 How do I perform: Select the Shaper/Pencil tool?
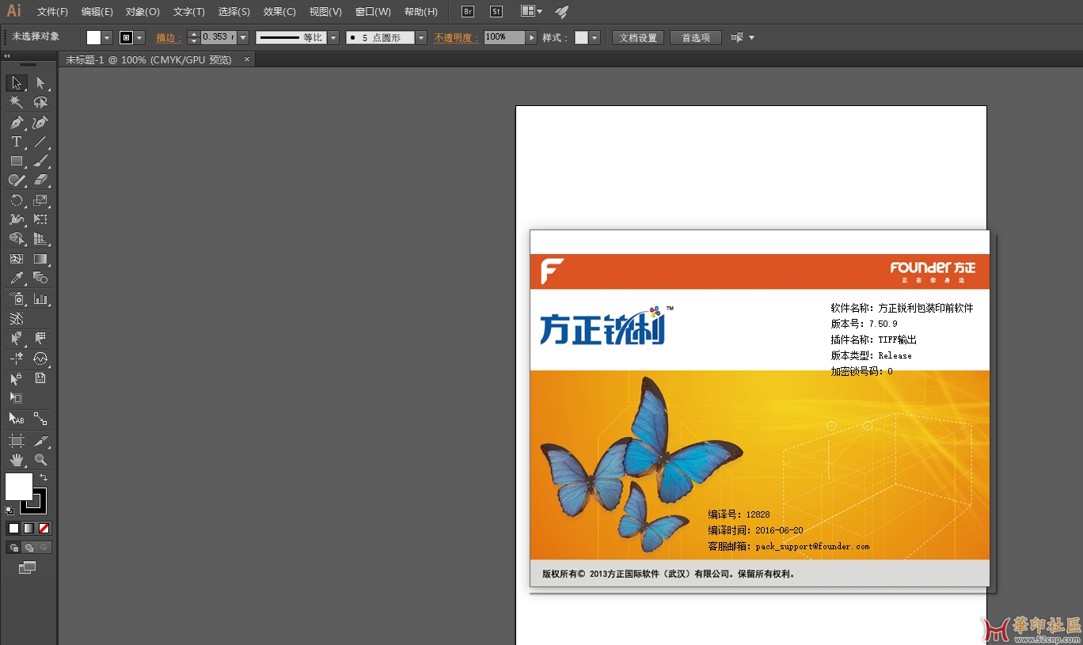coord(17,180)
